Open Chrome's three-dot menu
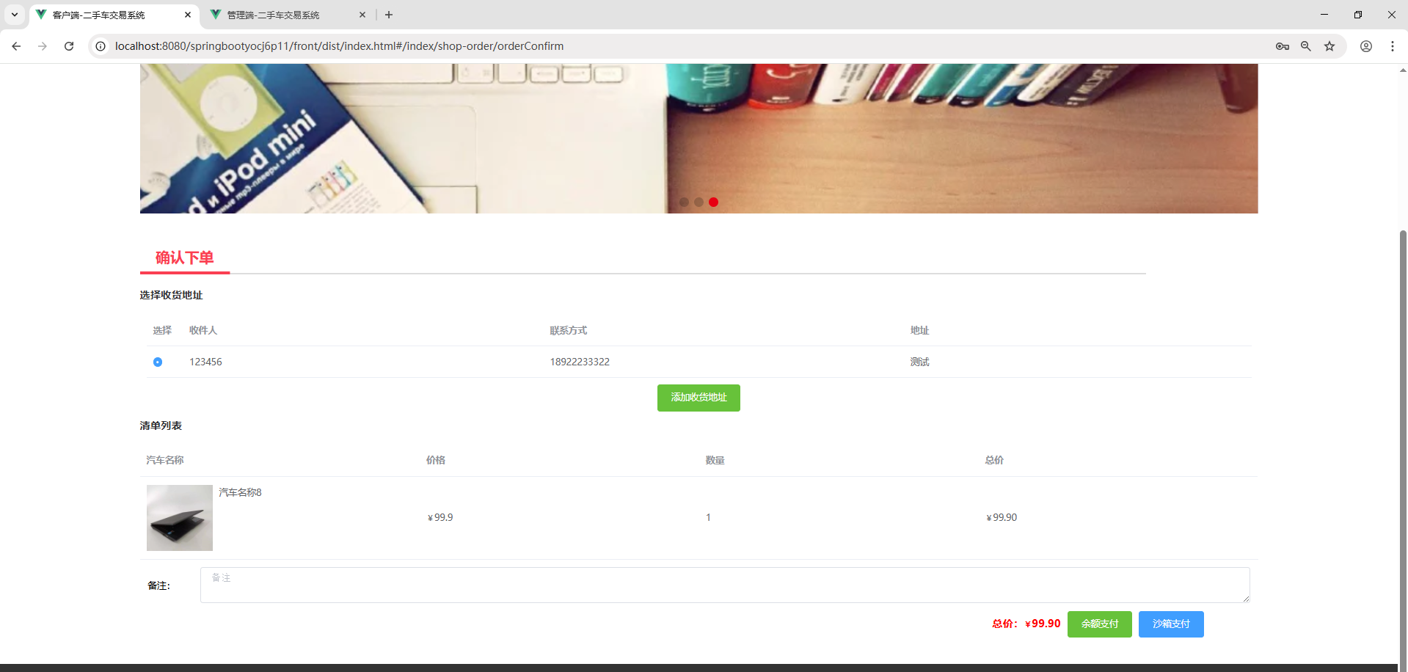The width and height of the screenshot is (1408, 672). pos(1393,46)
